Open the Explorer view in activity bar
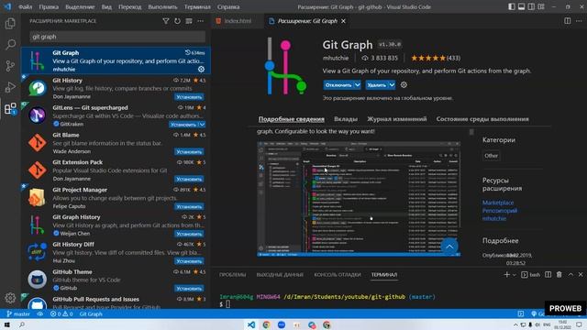The width and height of the screenshot is (587, 330). [x=10, y=23]
